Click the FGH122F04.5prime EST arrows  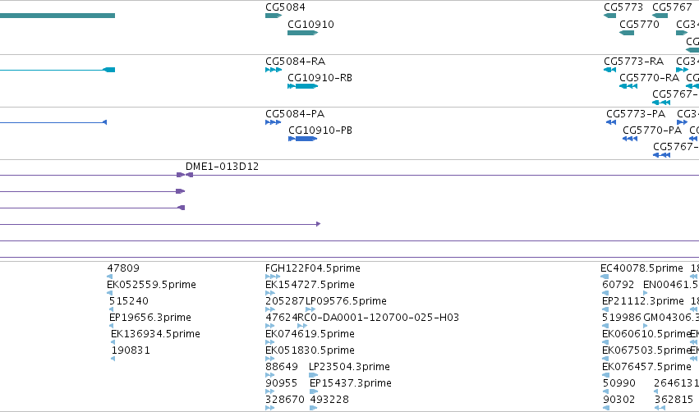coord(273,277)
